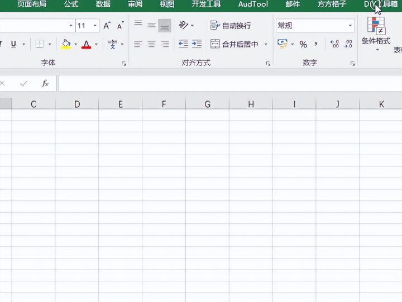Open the Borders dropdown arrow
The image size is (402, 302).
pyautogui.click(x=50, y=44)
